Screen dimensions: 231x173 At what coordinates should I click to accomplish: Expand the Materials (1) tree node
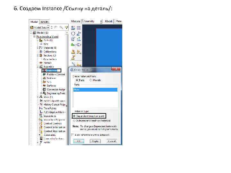(x=38, y=48)
